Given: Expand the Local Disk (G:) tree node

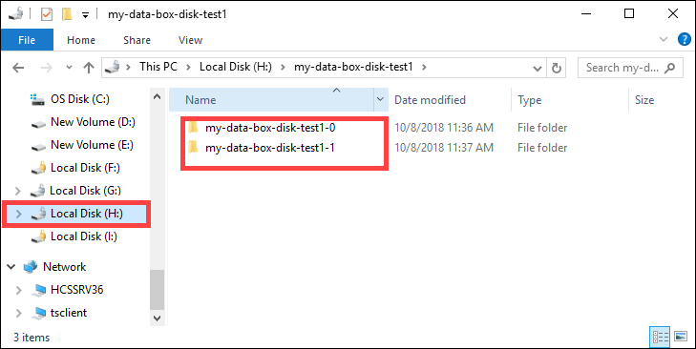Looking at the screenshot, I should pyautogui.click(x=18, y=191).
